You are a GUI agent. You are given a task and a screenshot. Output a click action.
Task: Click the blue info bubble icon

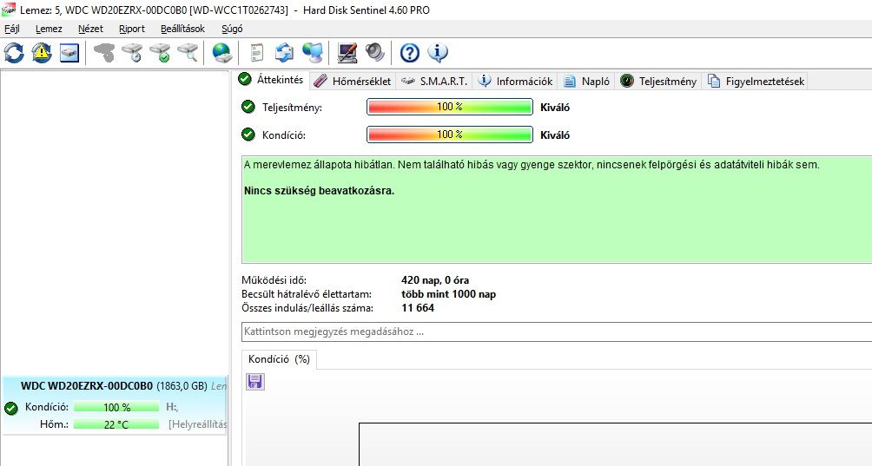pos(438,53)
